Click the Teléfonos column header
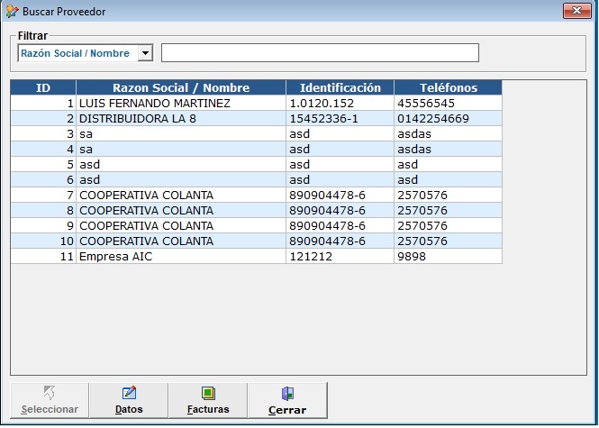 (x=448, y=88)
